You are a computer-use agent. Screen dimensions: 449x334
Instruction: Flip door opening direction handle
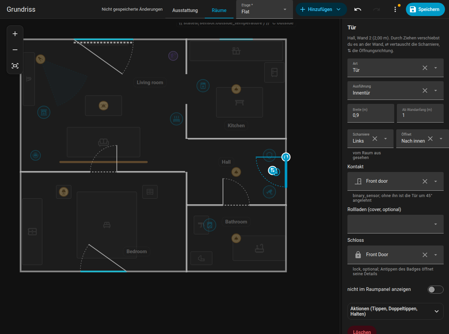click(x=273, y=170)
